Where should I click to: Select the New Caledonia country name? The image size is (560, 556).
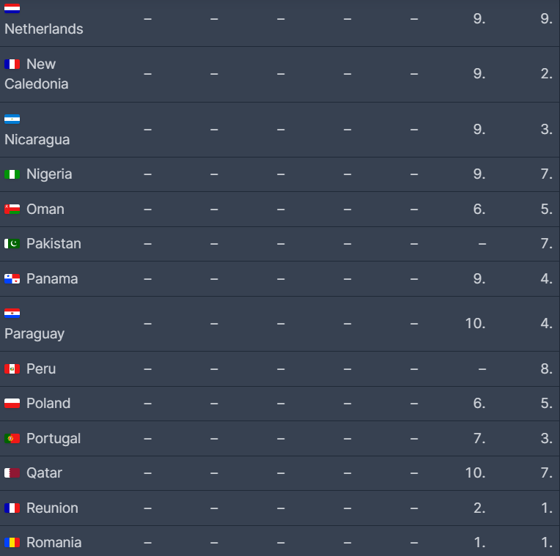point(37,75)
